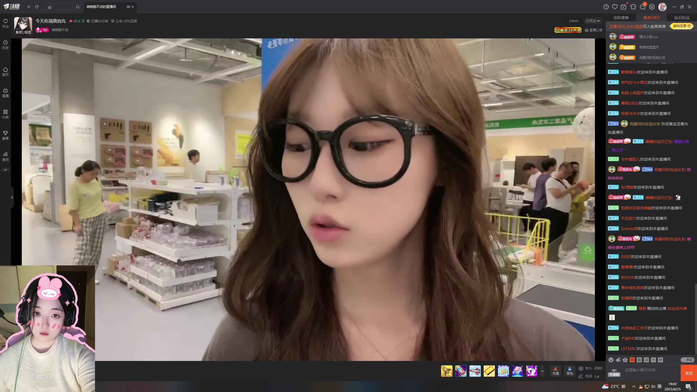This screenshot has height=392, width=697.
Task: Expand the 已关注 follow dropdown
Action: (593, 21)
